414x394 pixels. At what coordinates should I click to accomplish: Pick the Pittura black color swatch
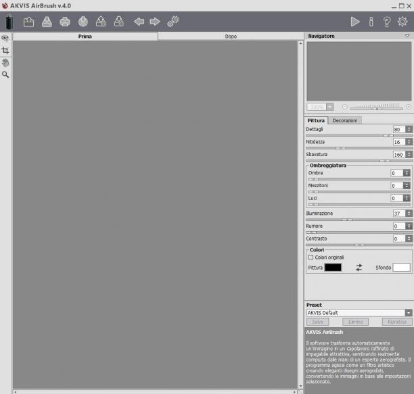coord(333,268)
